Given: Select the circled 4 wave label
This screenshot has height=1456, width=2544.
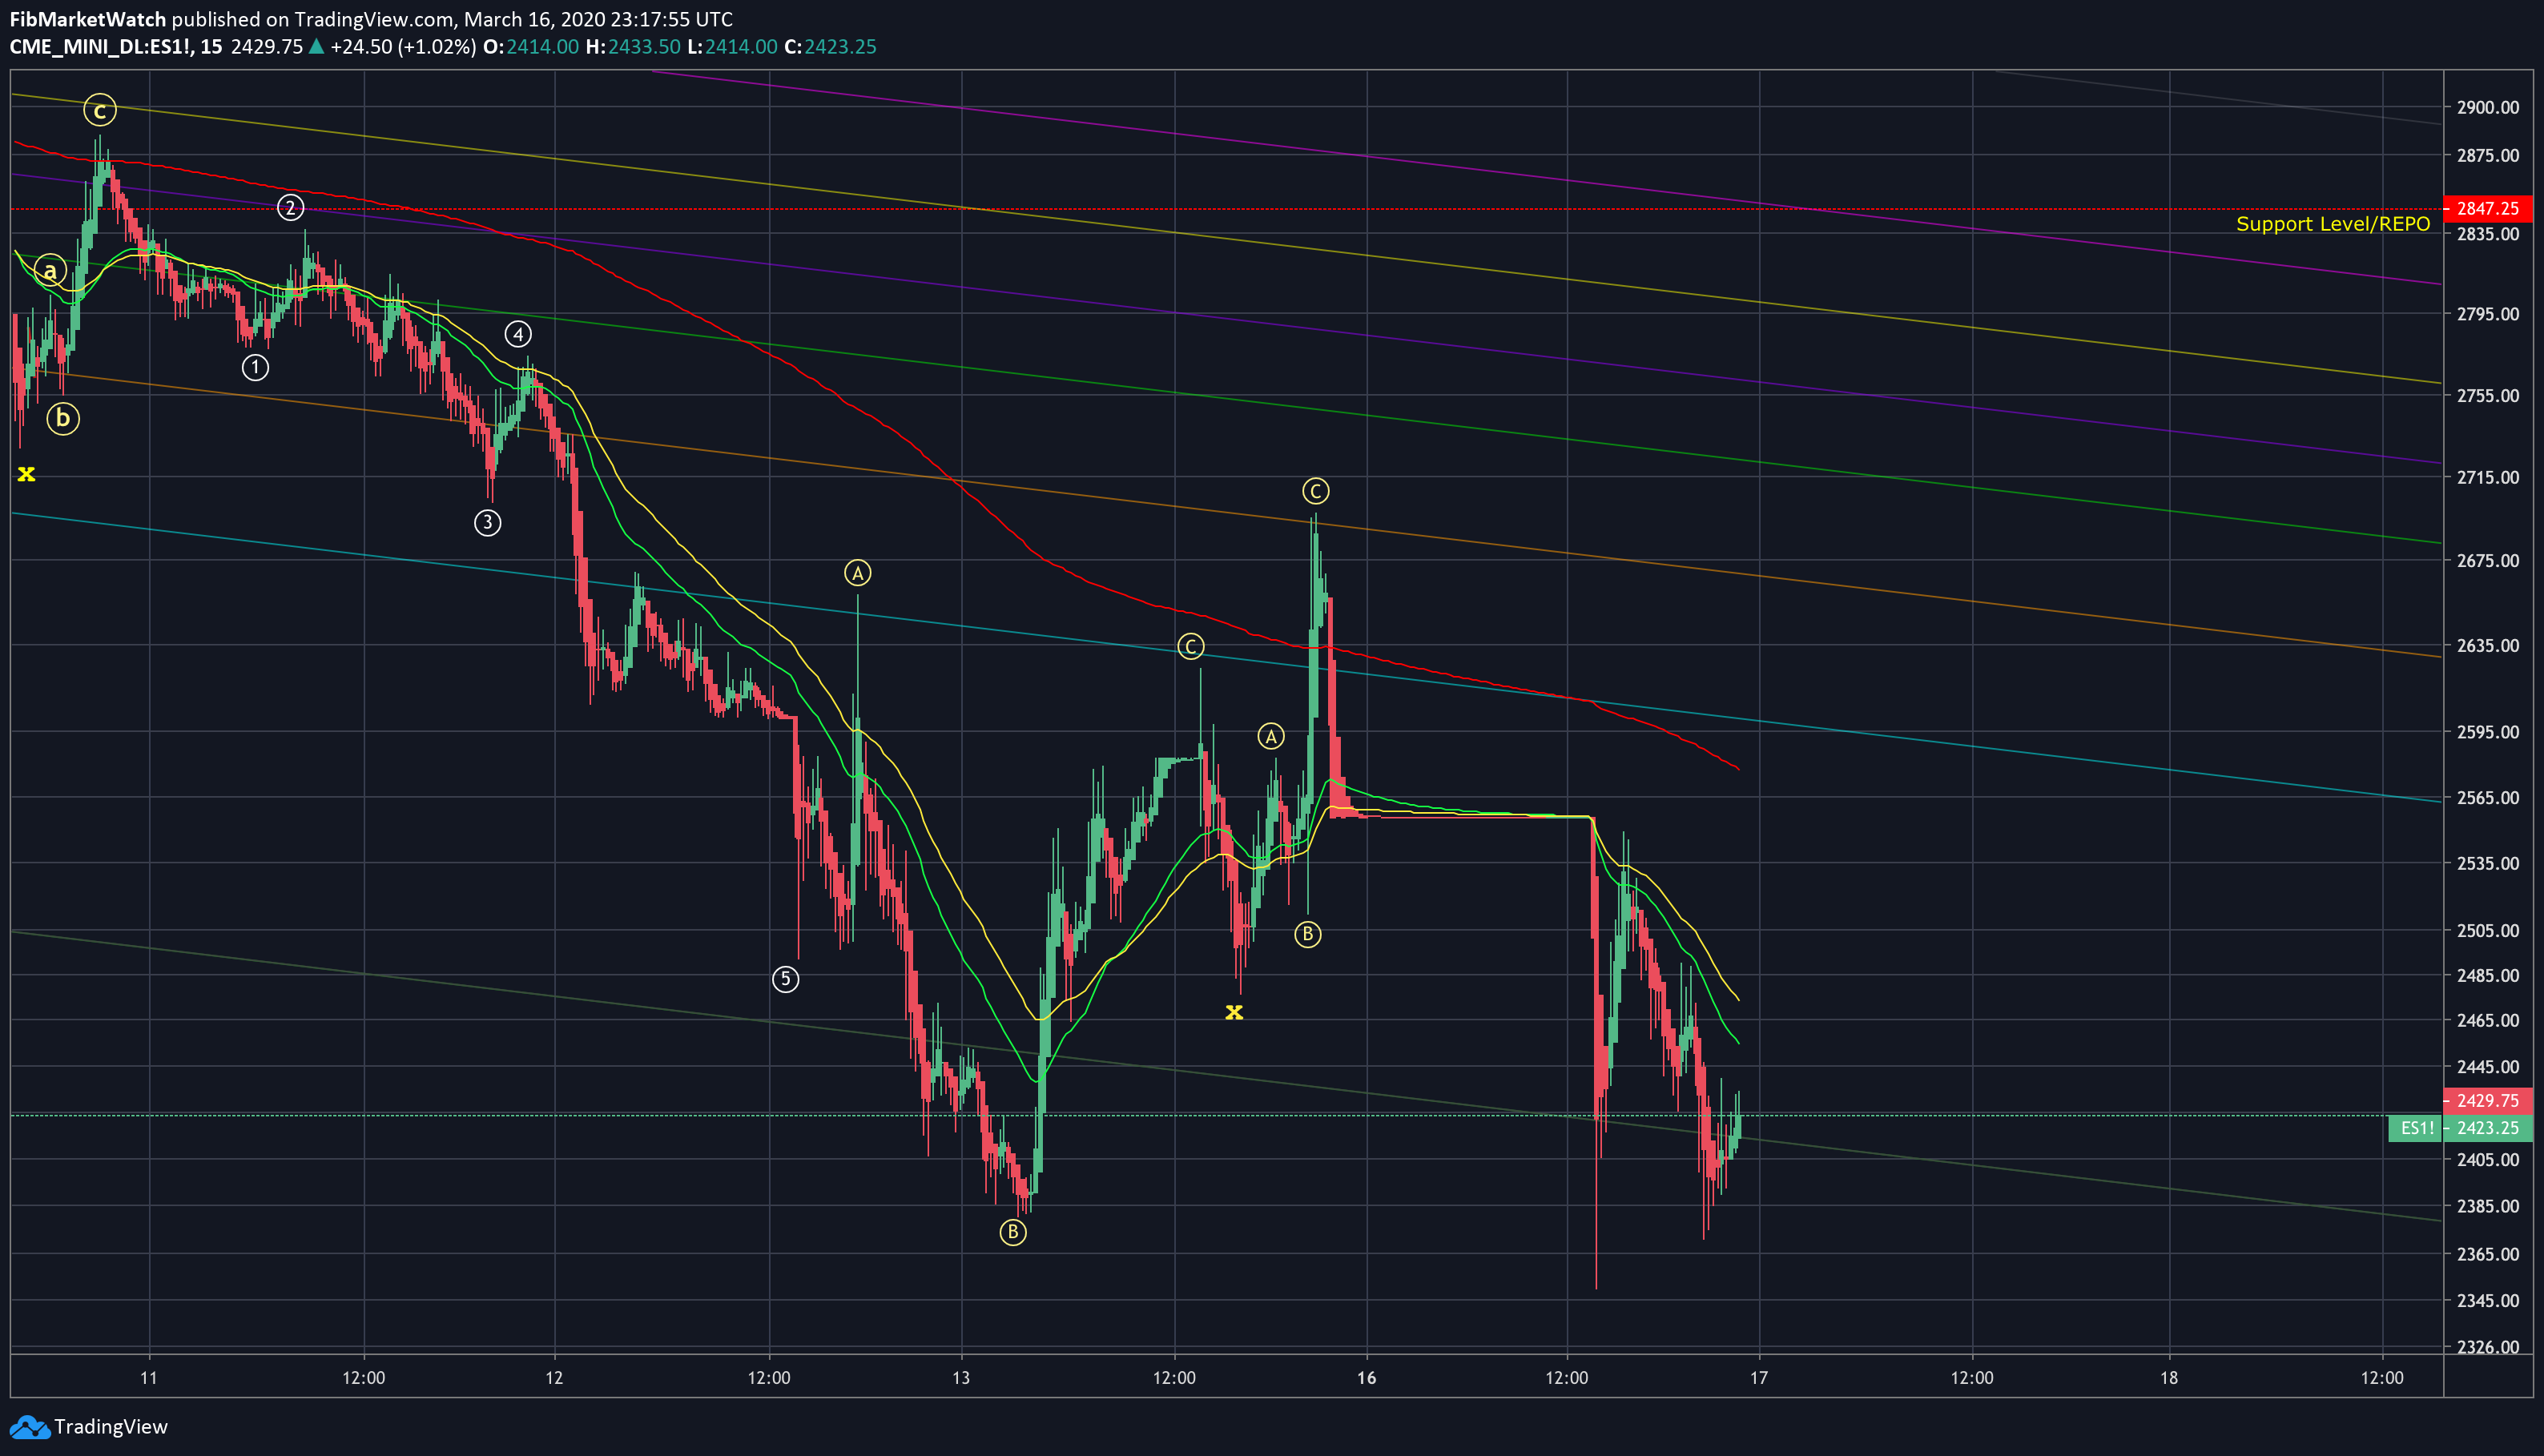Looking at the screenshot, I should [518, 334].
